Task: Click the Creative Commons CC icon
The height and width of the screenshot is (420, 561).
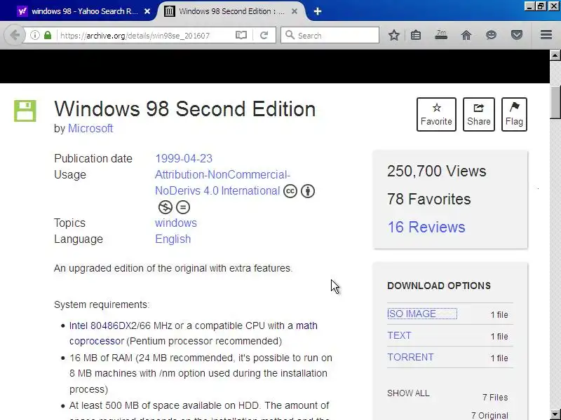Action: tap(290, 191)
